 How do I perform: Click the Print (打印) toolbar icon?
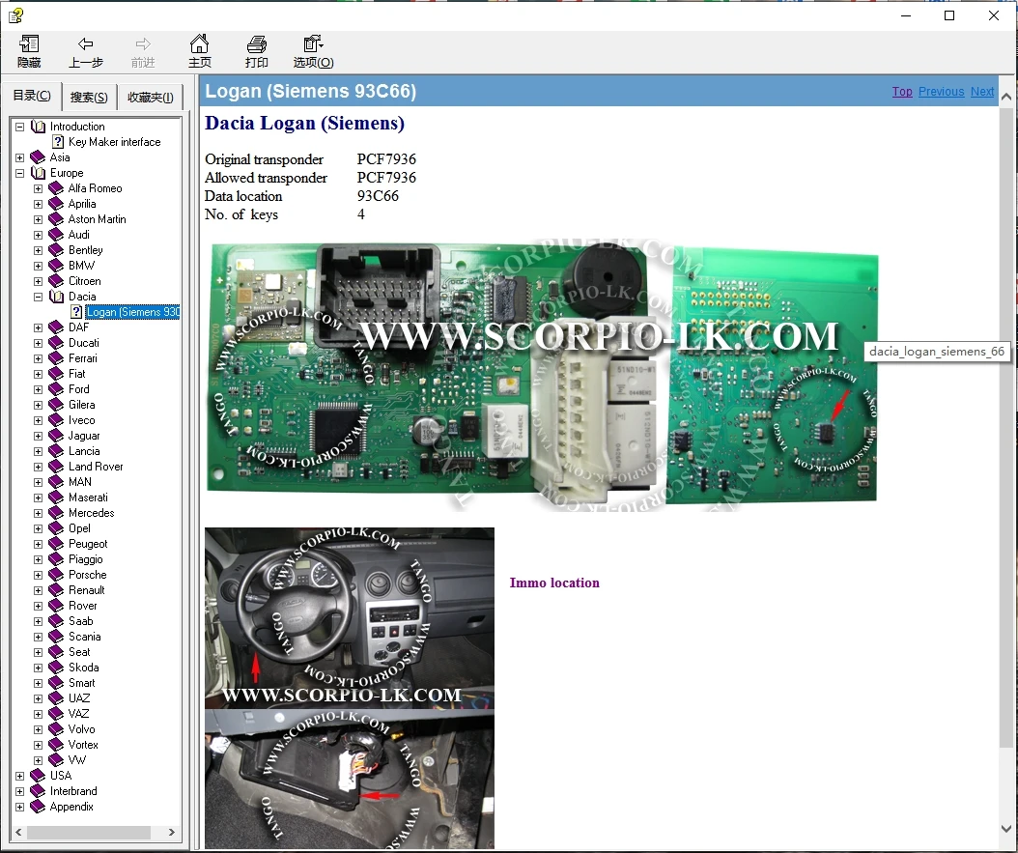257,44
